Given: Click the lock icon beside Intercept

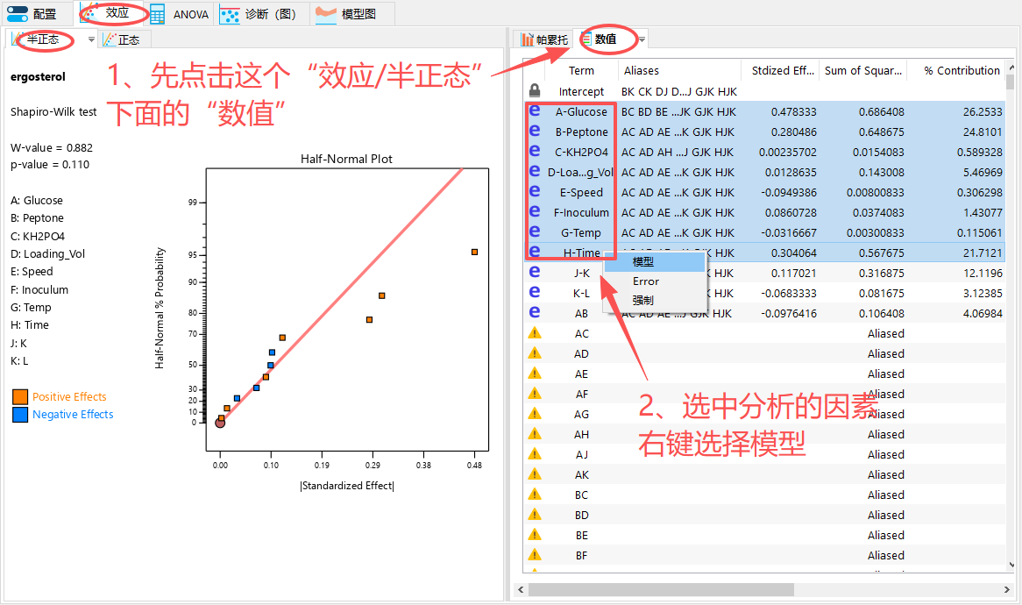Looking at the screenshot, I should [535, 90].
